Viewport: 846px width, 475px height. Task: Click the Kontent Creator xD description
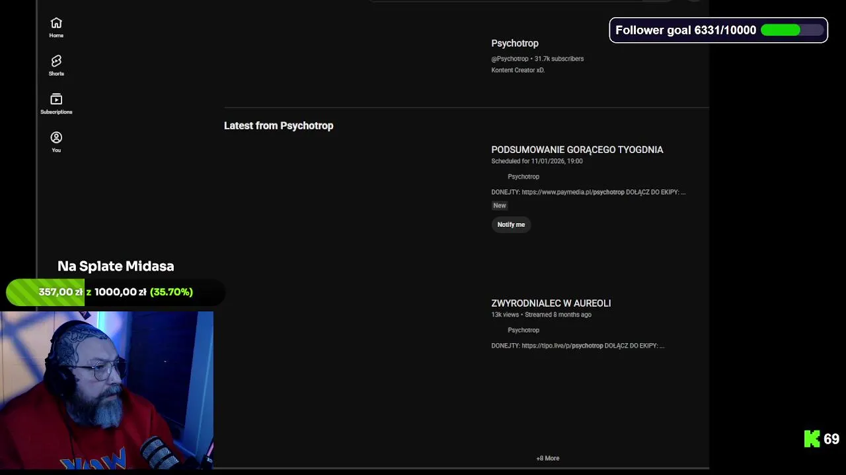click(x=518, y=70)
